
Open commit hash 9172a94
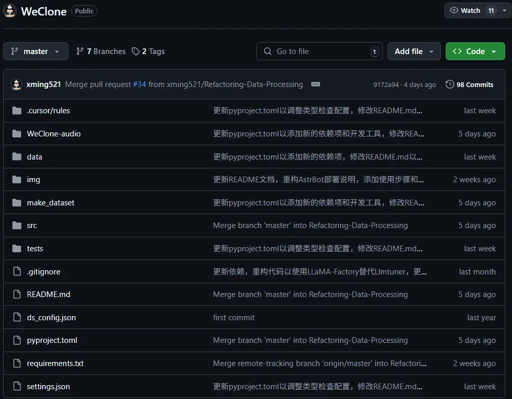[x=385, y=85]
